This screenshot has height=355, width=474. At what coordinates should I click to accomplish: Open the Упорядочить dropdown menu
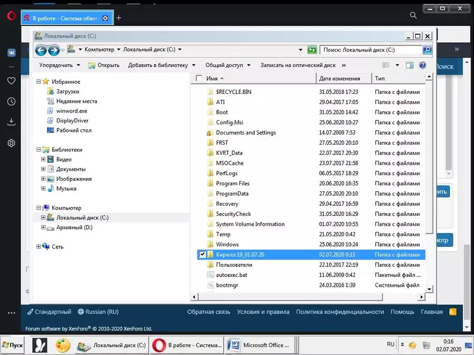pyautogui.click(x=59, y=65)
